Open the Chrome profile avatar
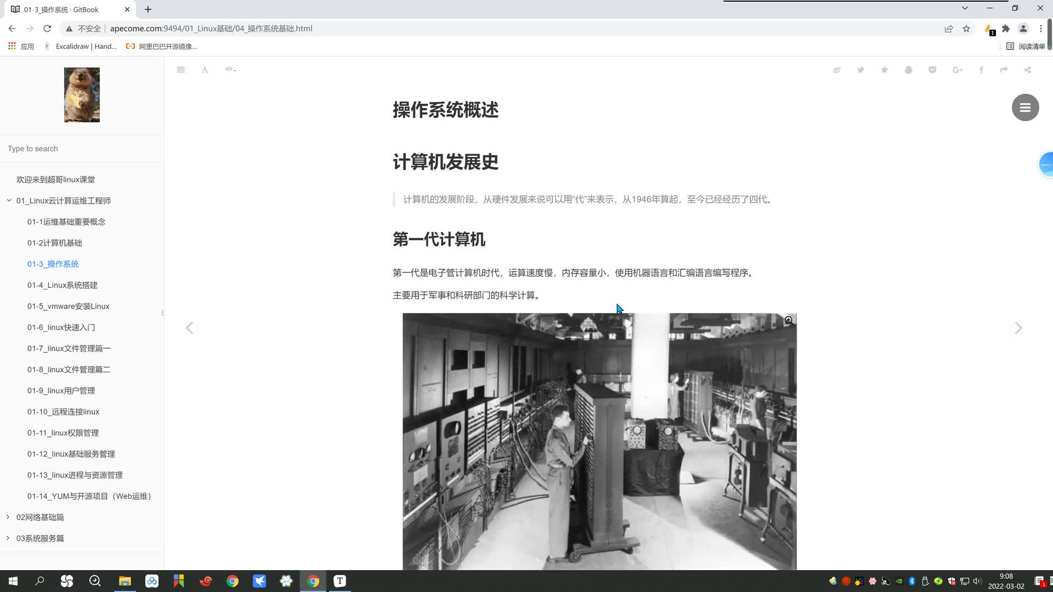 (x=1023, y=29)
